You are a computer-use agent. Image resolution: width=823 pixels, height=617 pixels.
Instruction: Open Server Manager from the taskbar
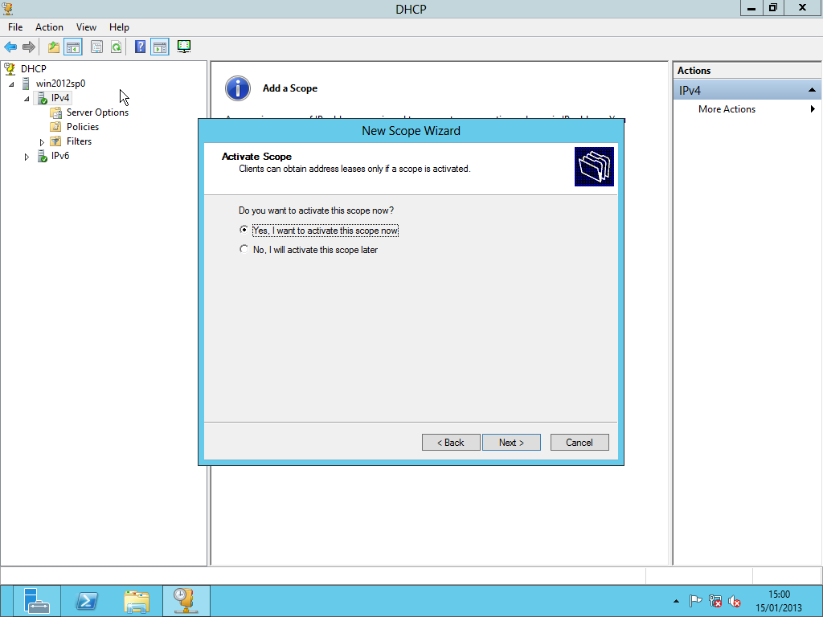click(37, 601)
